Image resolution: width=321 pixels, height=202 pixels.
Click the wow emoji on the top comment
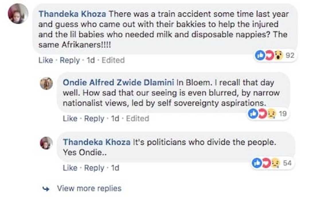[277, 56]
